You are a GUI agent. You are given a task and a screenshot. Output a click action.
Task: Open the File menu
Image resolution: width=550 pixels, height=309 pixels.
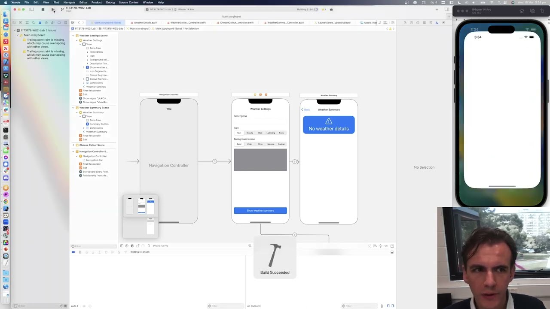click(27, 2)
